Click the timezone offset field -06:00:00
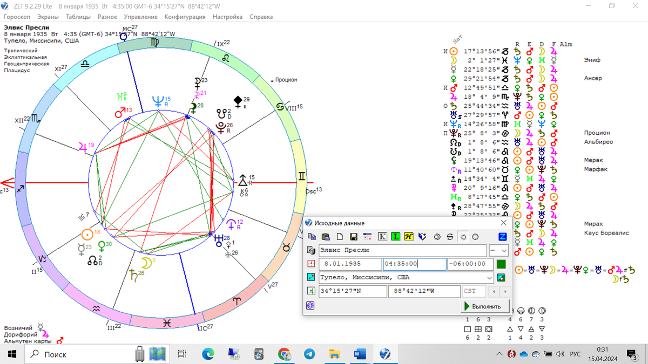The height and width of the screenshot is (364, 648). point(470,264)
